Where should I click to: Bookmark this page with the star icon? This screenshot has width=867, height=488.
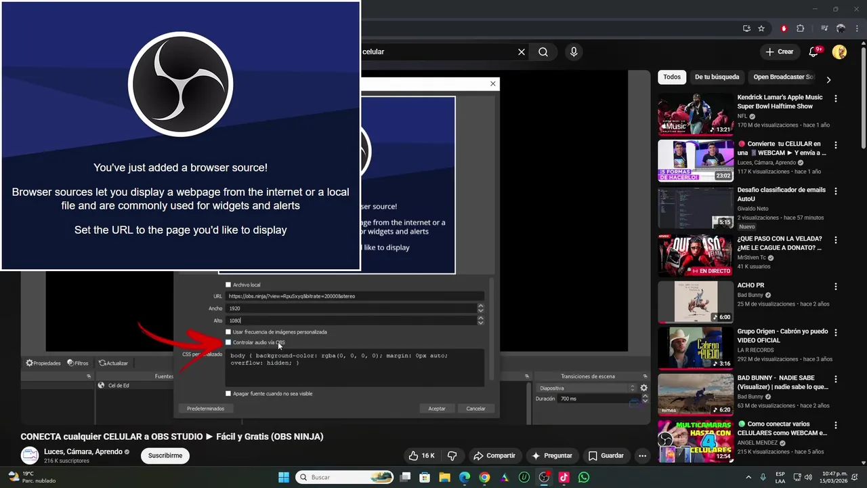pos(761,28)
